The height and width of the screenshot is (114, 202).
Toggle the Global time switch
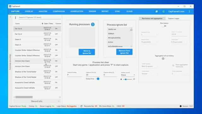pyautogui.click(x=98, y=79)
